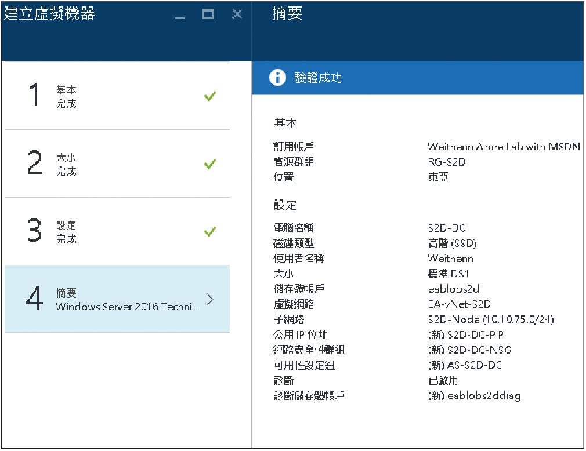Open step 2 大小 完成
The height and width of the screenshot is (451, 586).
click(117, 164)
